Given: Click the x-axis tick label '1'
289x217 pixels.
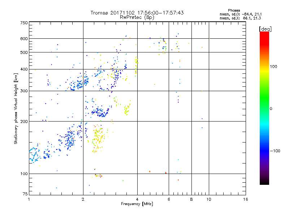Looking at the screenshot, I should 29,199.
